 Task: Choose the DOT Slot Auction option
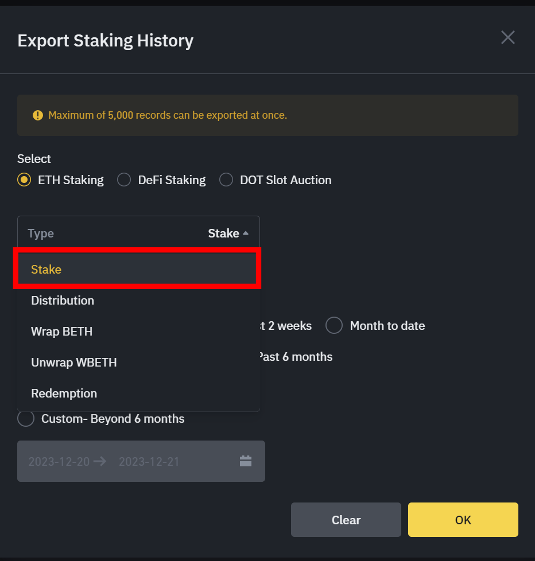coord(226,180)
